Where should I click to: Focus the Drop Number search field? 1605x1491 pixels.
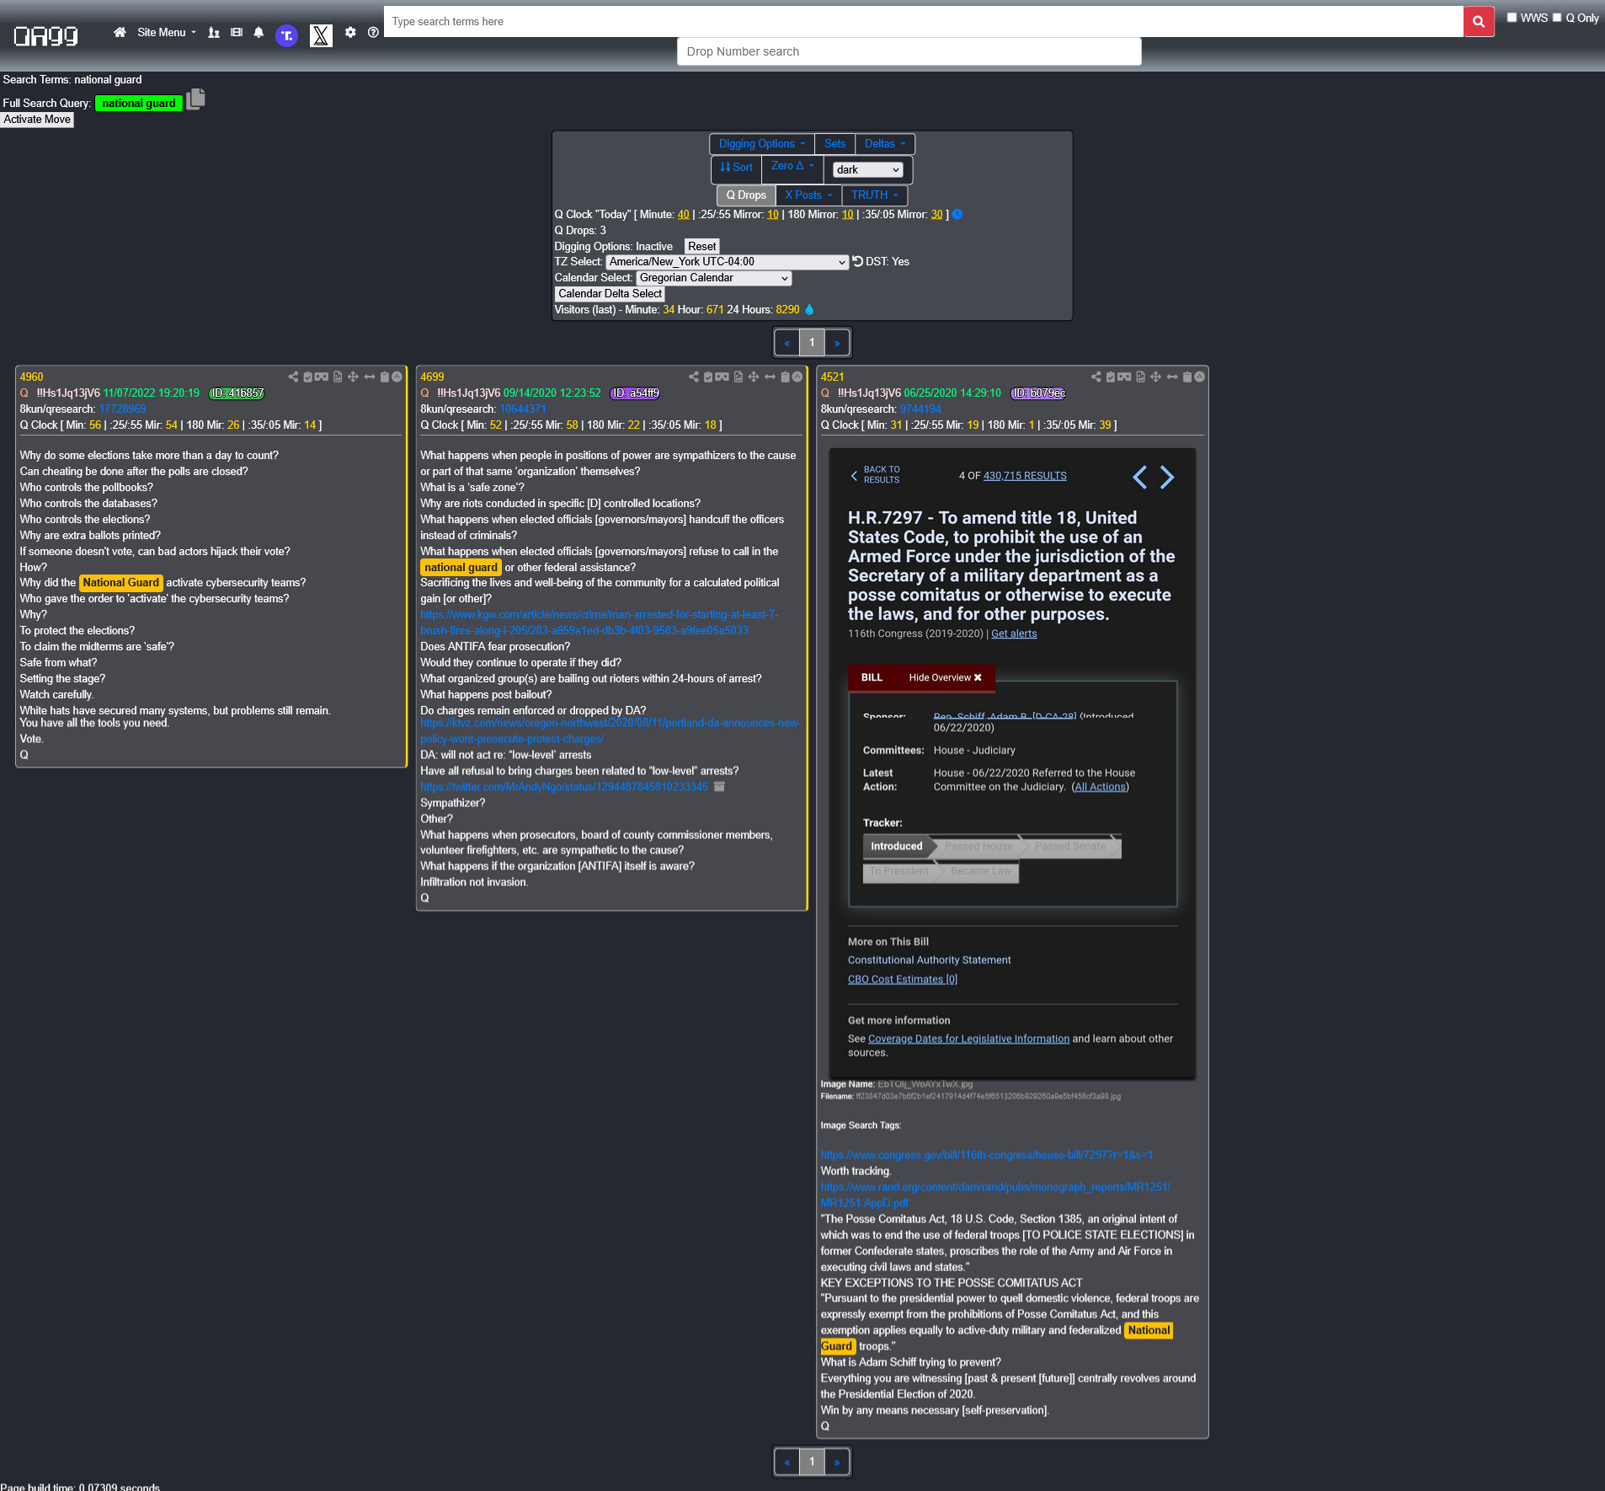tap(909, 51)
